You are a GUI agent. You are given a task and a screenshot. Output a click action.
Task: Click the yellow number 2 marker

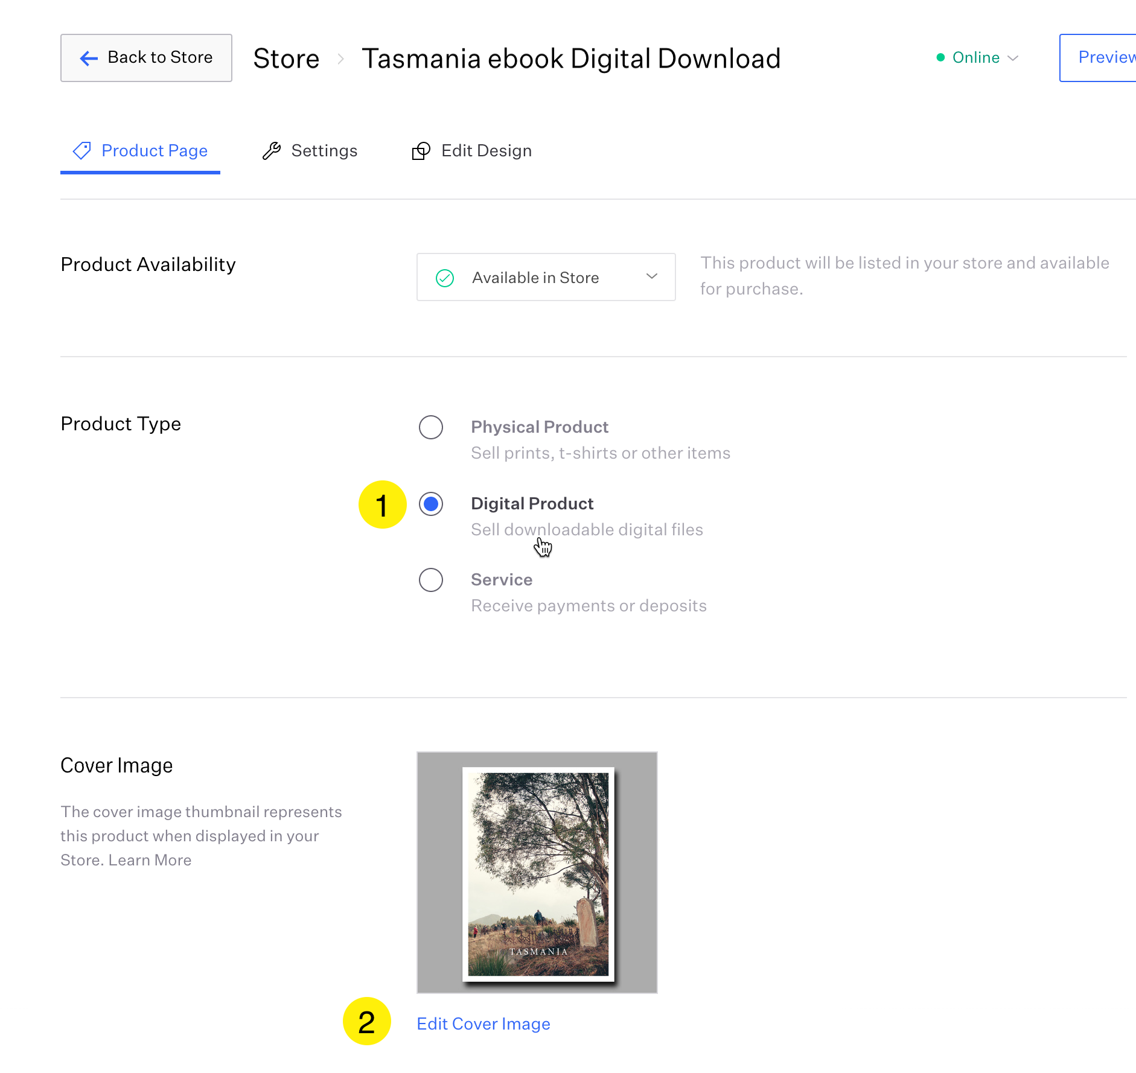tap(367, 1022)
